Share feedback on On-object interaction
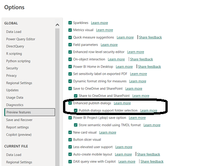The image size is (203, 166). click(x=141, y=60)
